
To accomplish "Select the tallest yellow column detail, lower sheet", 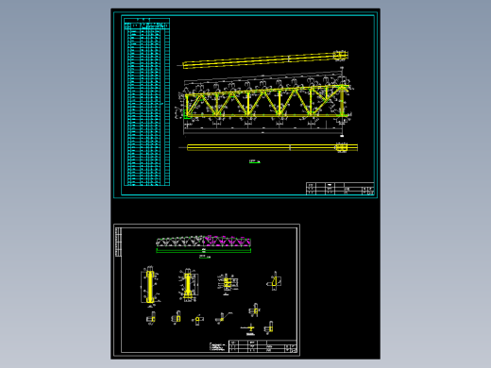I will pos(150,287).
